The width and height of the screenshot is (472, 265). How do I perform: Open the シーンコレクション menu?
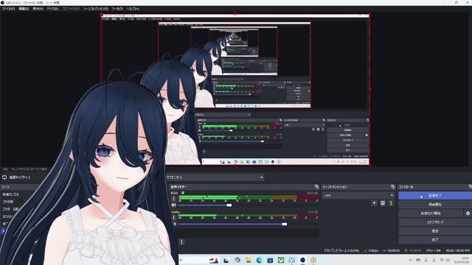tap(96, 9)
